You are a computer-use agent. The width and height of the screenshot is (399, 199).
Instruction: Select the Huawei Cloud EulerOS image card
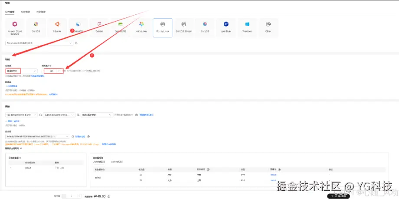point(15,28)
